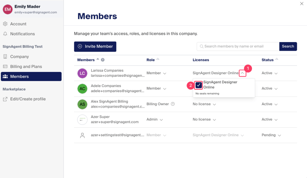Click the placeholder person icon for azer+settingstest
The image size is (307, 178).
(x=82, y=135)
